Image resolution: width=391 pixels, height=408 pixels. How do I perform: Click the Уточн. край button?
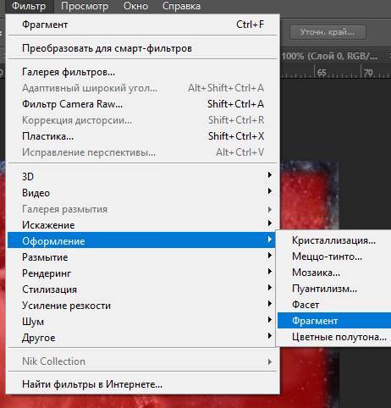(328, 32)
